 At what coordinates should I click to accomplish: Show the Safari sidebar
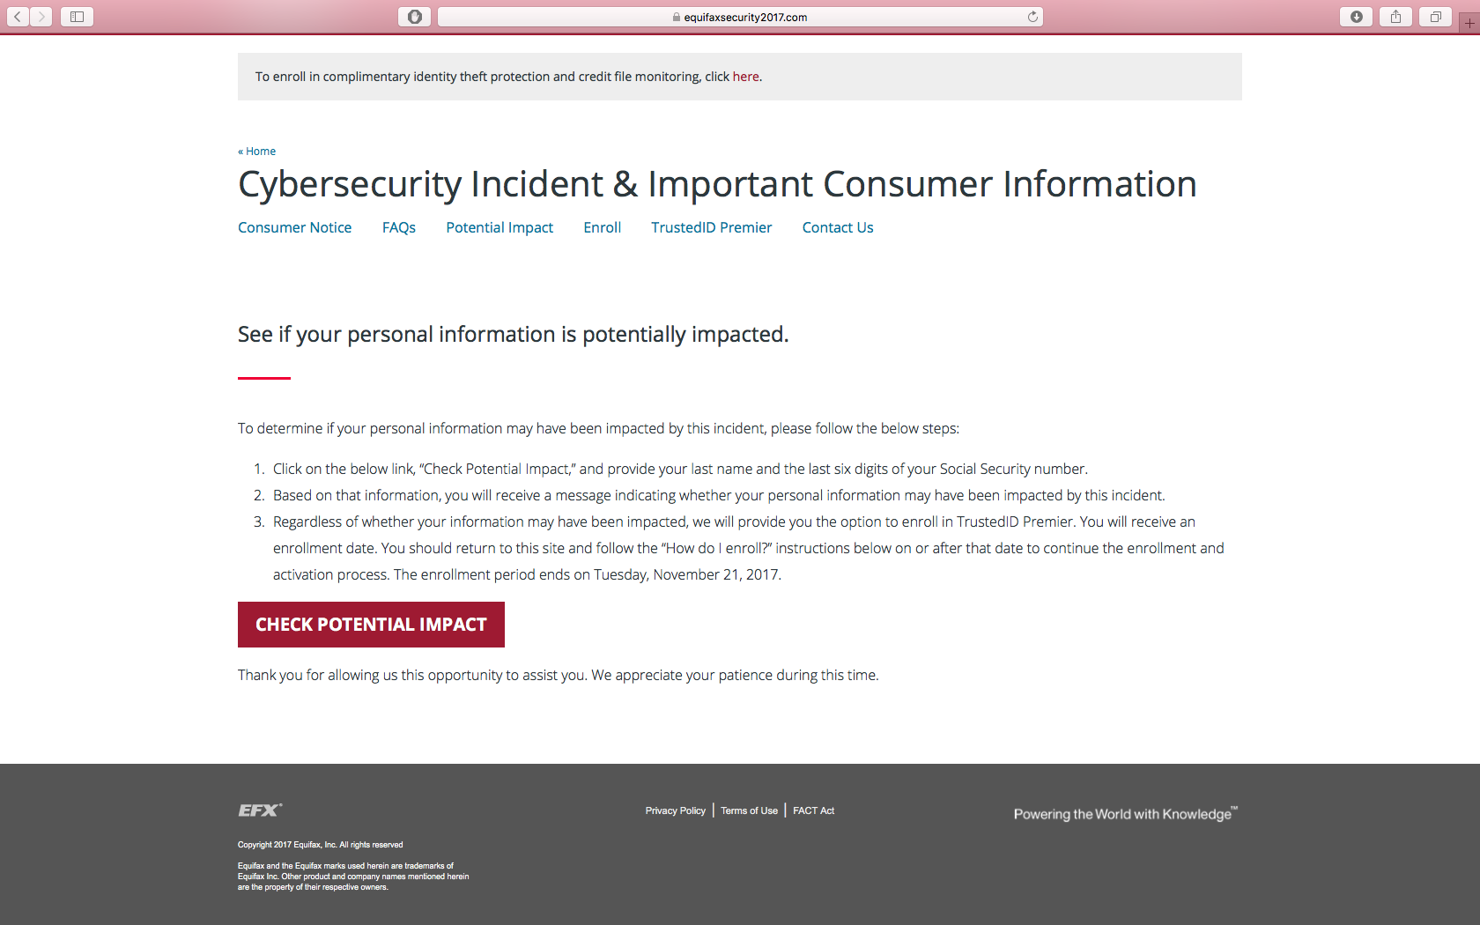pyautogui.click(x=77, y=17)
